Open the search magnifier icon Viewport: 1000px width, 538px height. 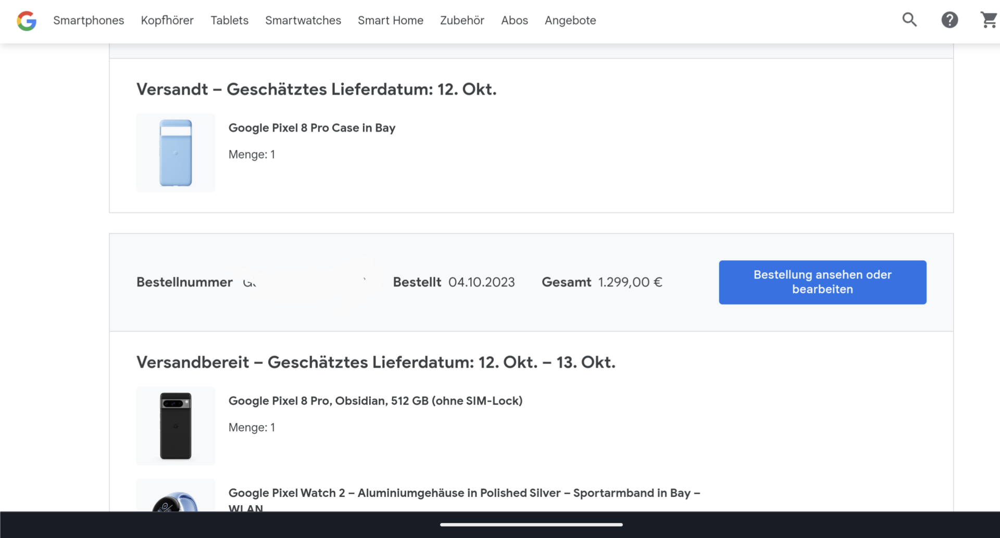tap(909, 20)
